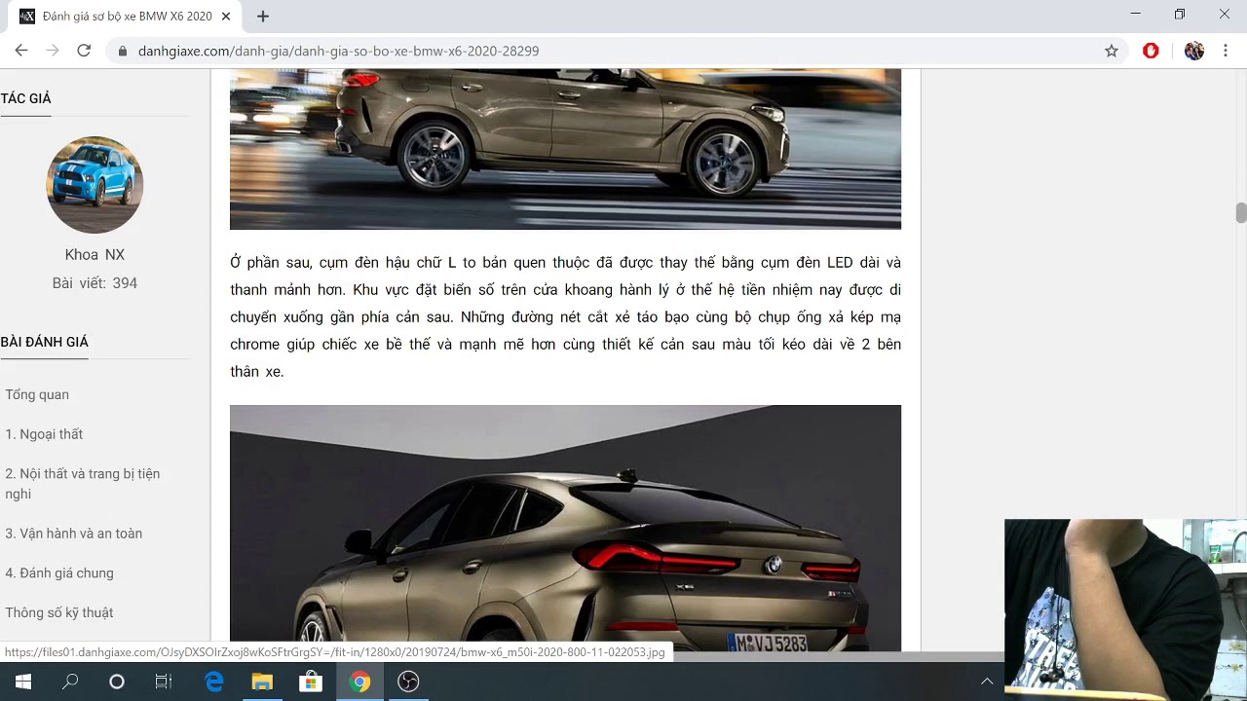Jump to Thông số kỹ thuật section
The image size is (1247, 701).
59,613
